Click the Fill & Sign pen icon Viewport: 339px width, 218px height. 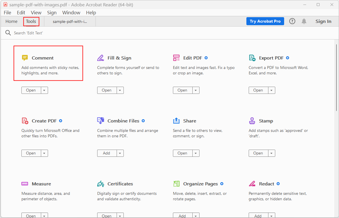coord(101,58)
